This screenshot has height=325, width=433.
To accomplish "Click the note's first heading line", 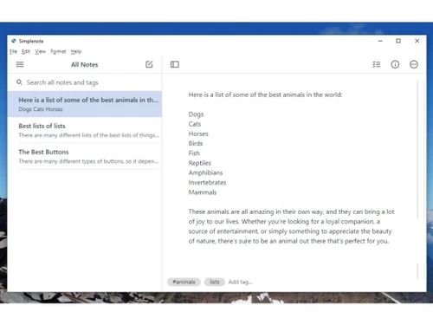I will pos(265,94).
